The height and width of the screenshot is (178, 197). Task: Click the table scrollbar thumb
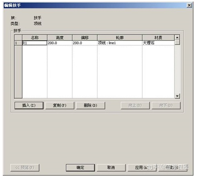[177, 42]
